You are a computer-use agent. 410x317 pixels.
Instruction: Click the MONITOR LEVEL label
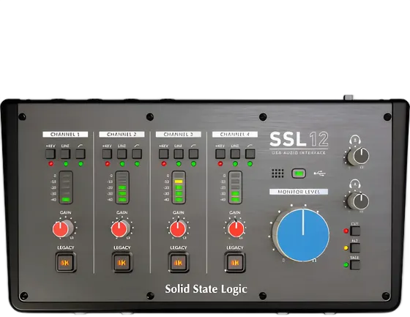click(299, 192)
